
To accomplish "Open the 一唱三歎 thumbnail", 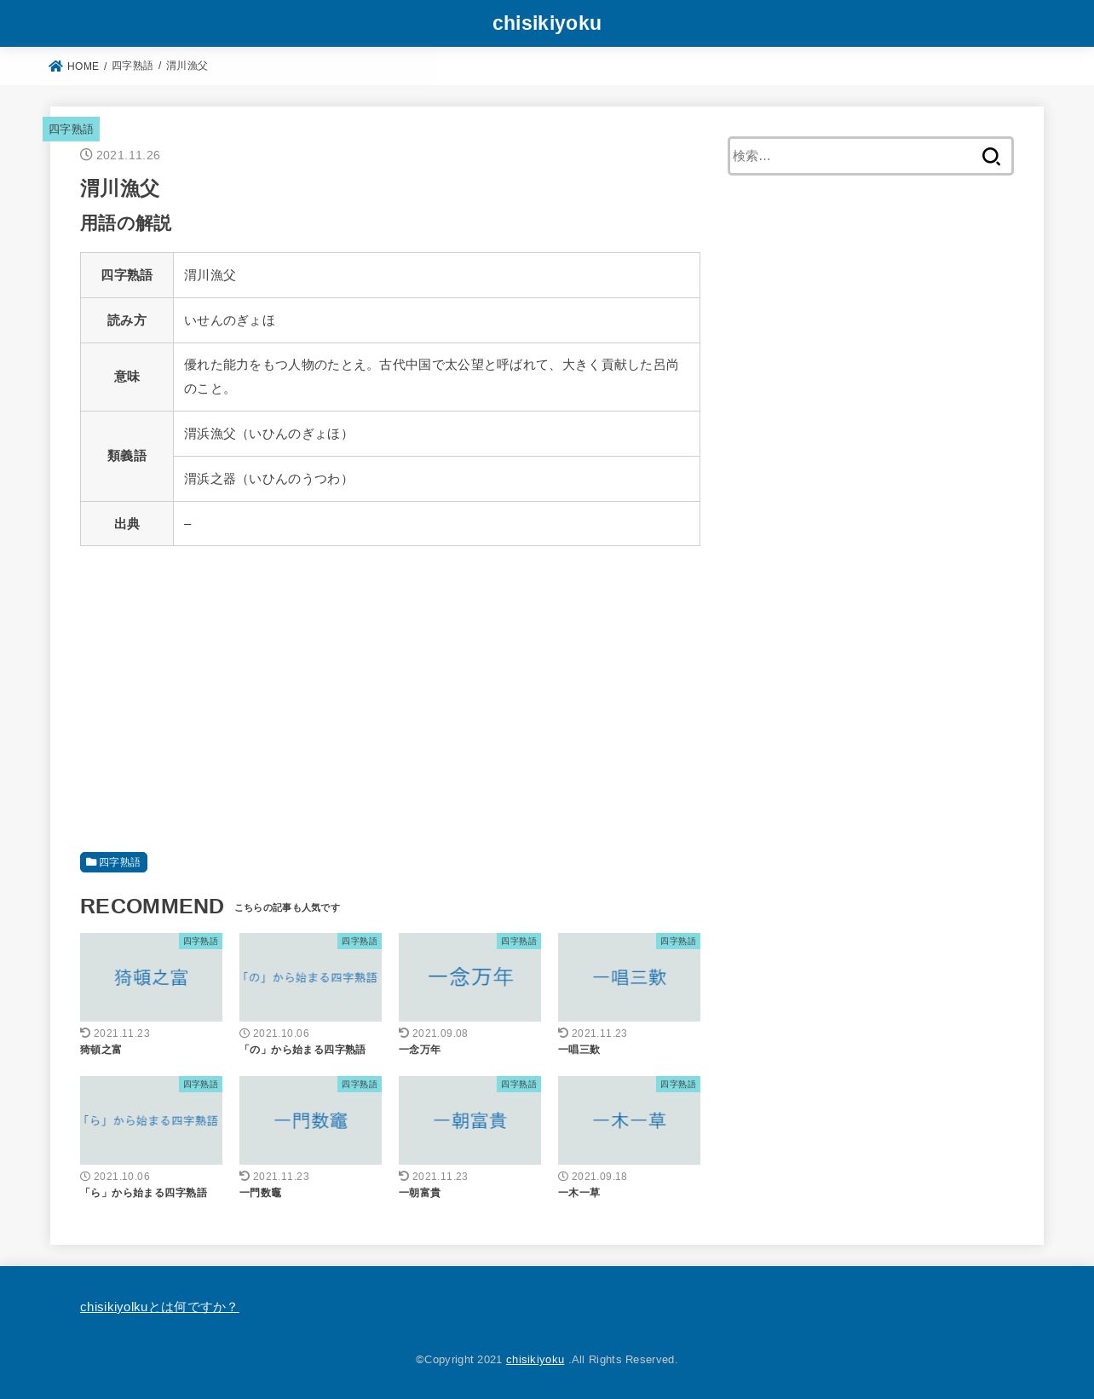I will coord(629,977).
